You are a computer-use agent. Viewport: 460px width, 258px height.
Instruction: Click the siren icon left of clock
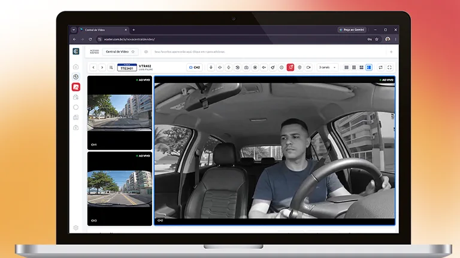273,67
